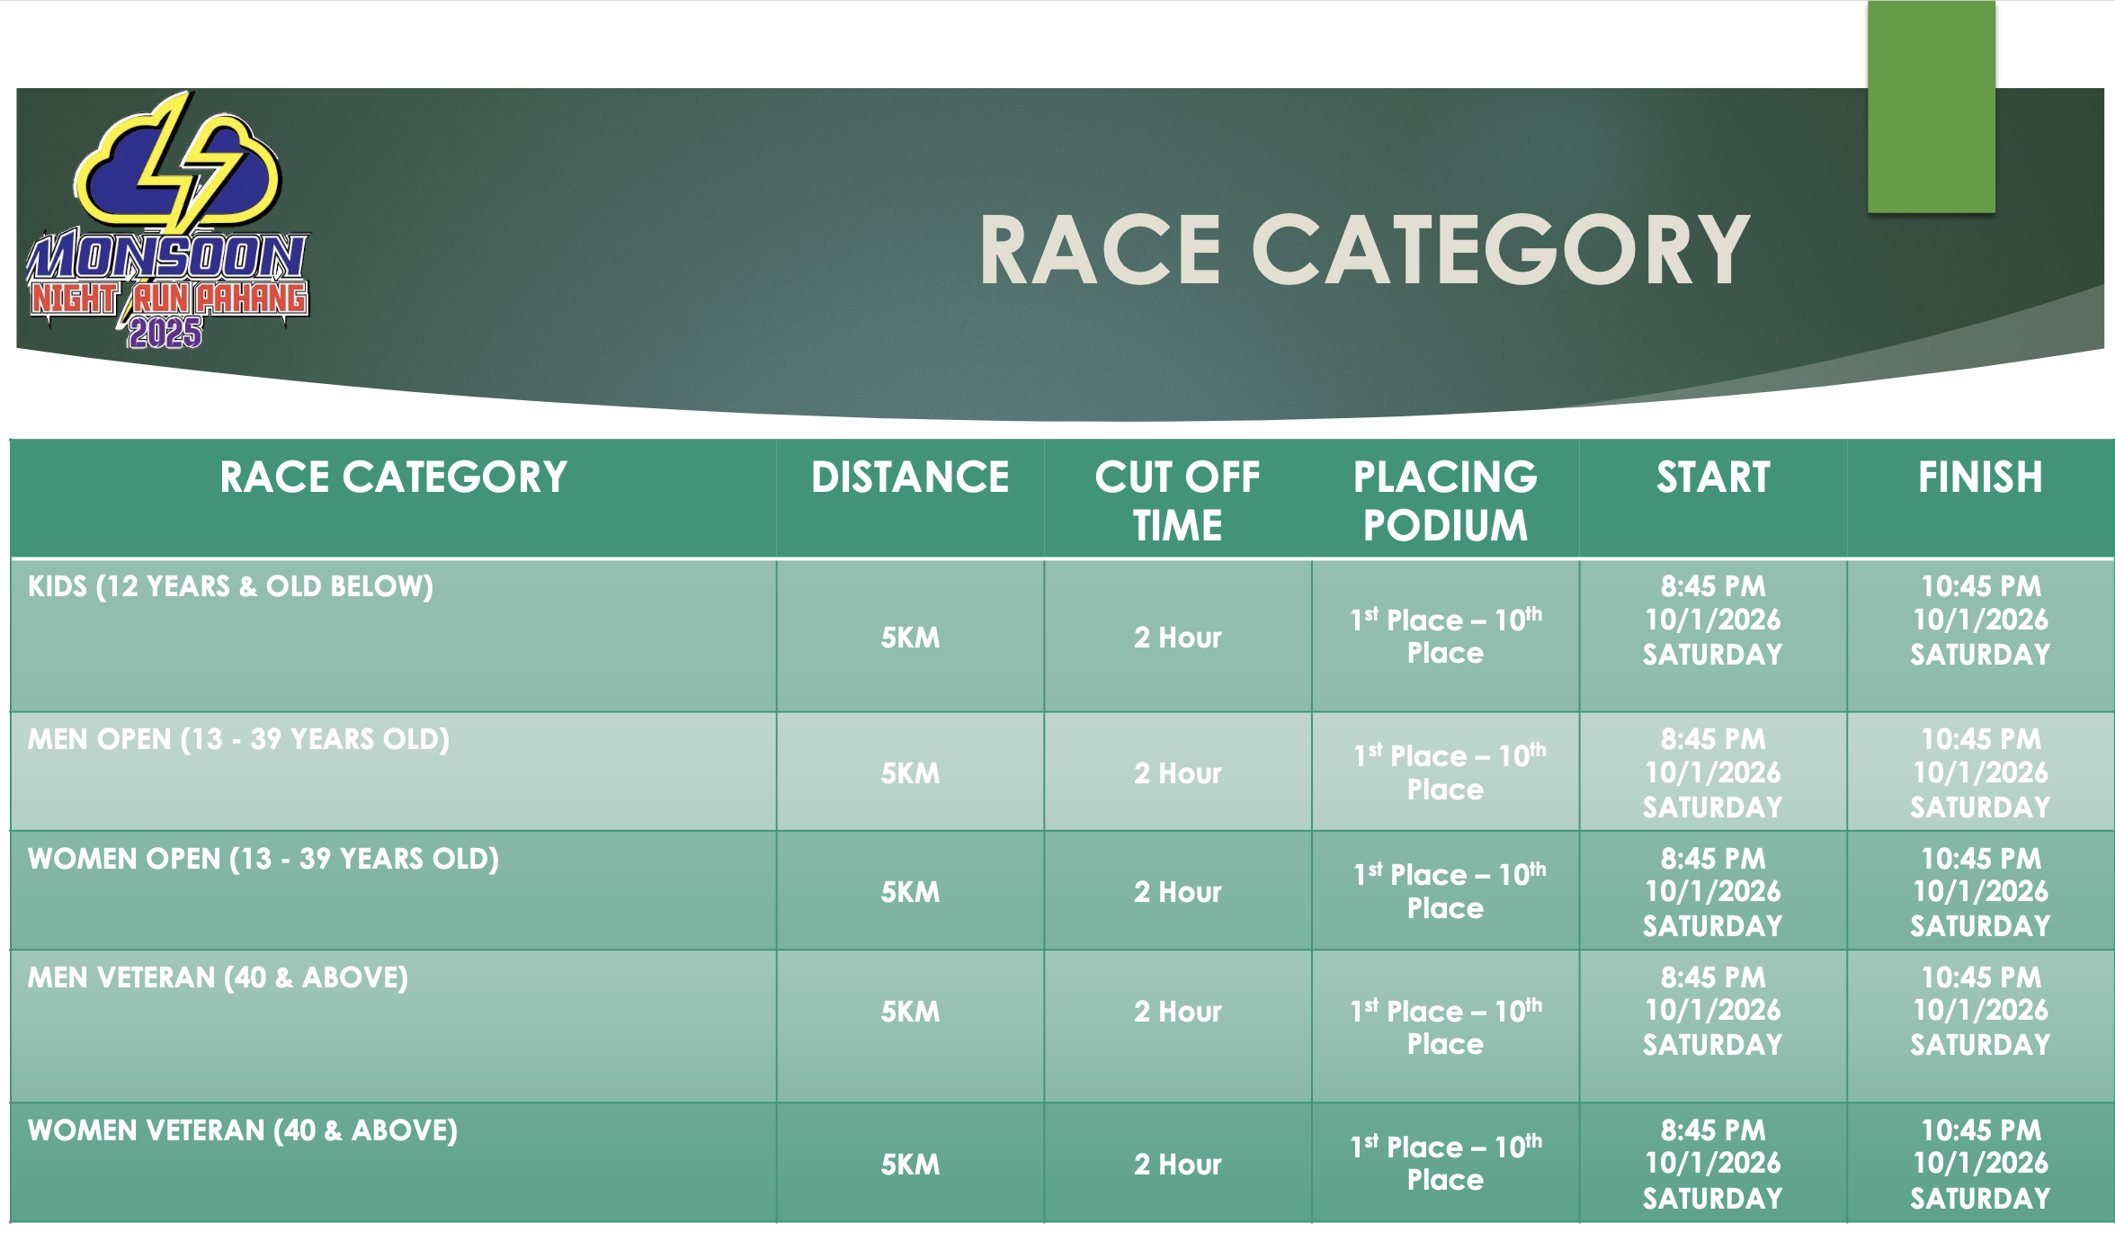Click the Kids (12 years & below) row label
The image size is (2115, 1241).
(x=231, y=586)
